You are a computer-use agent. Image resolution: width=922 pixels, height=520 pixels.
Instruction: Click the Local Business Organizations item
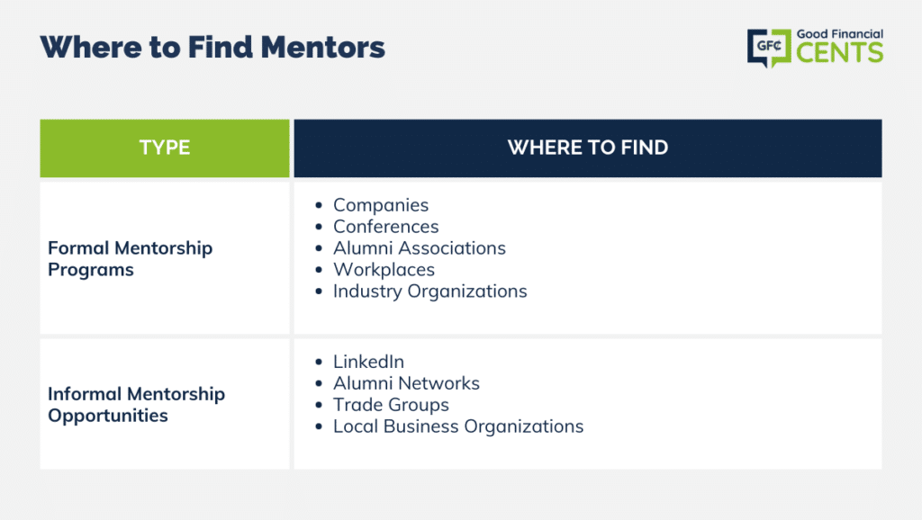pyautogui.click(x=458, y=426)
